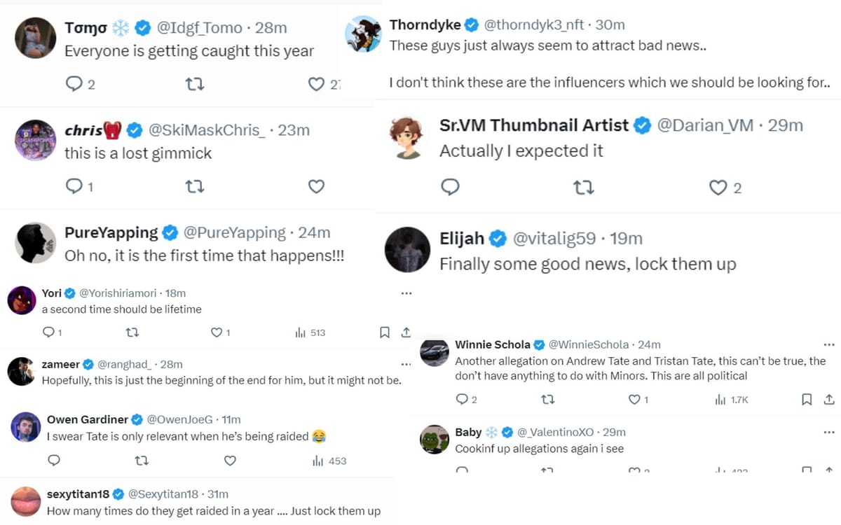Like Sr.VM Thumbnail Artist's reply
The height and width of the screenshot is (525, 841).
tap(718, 188)
